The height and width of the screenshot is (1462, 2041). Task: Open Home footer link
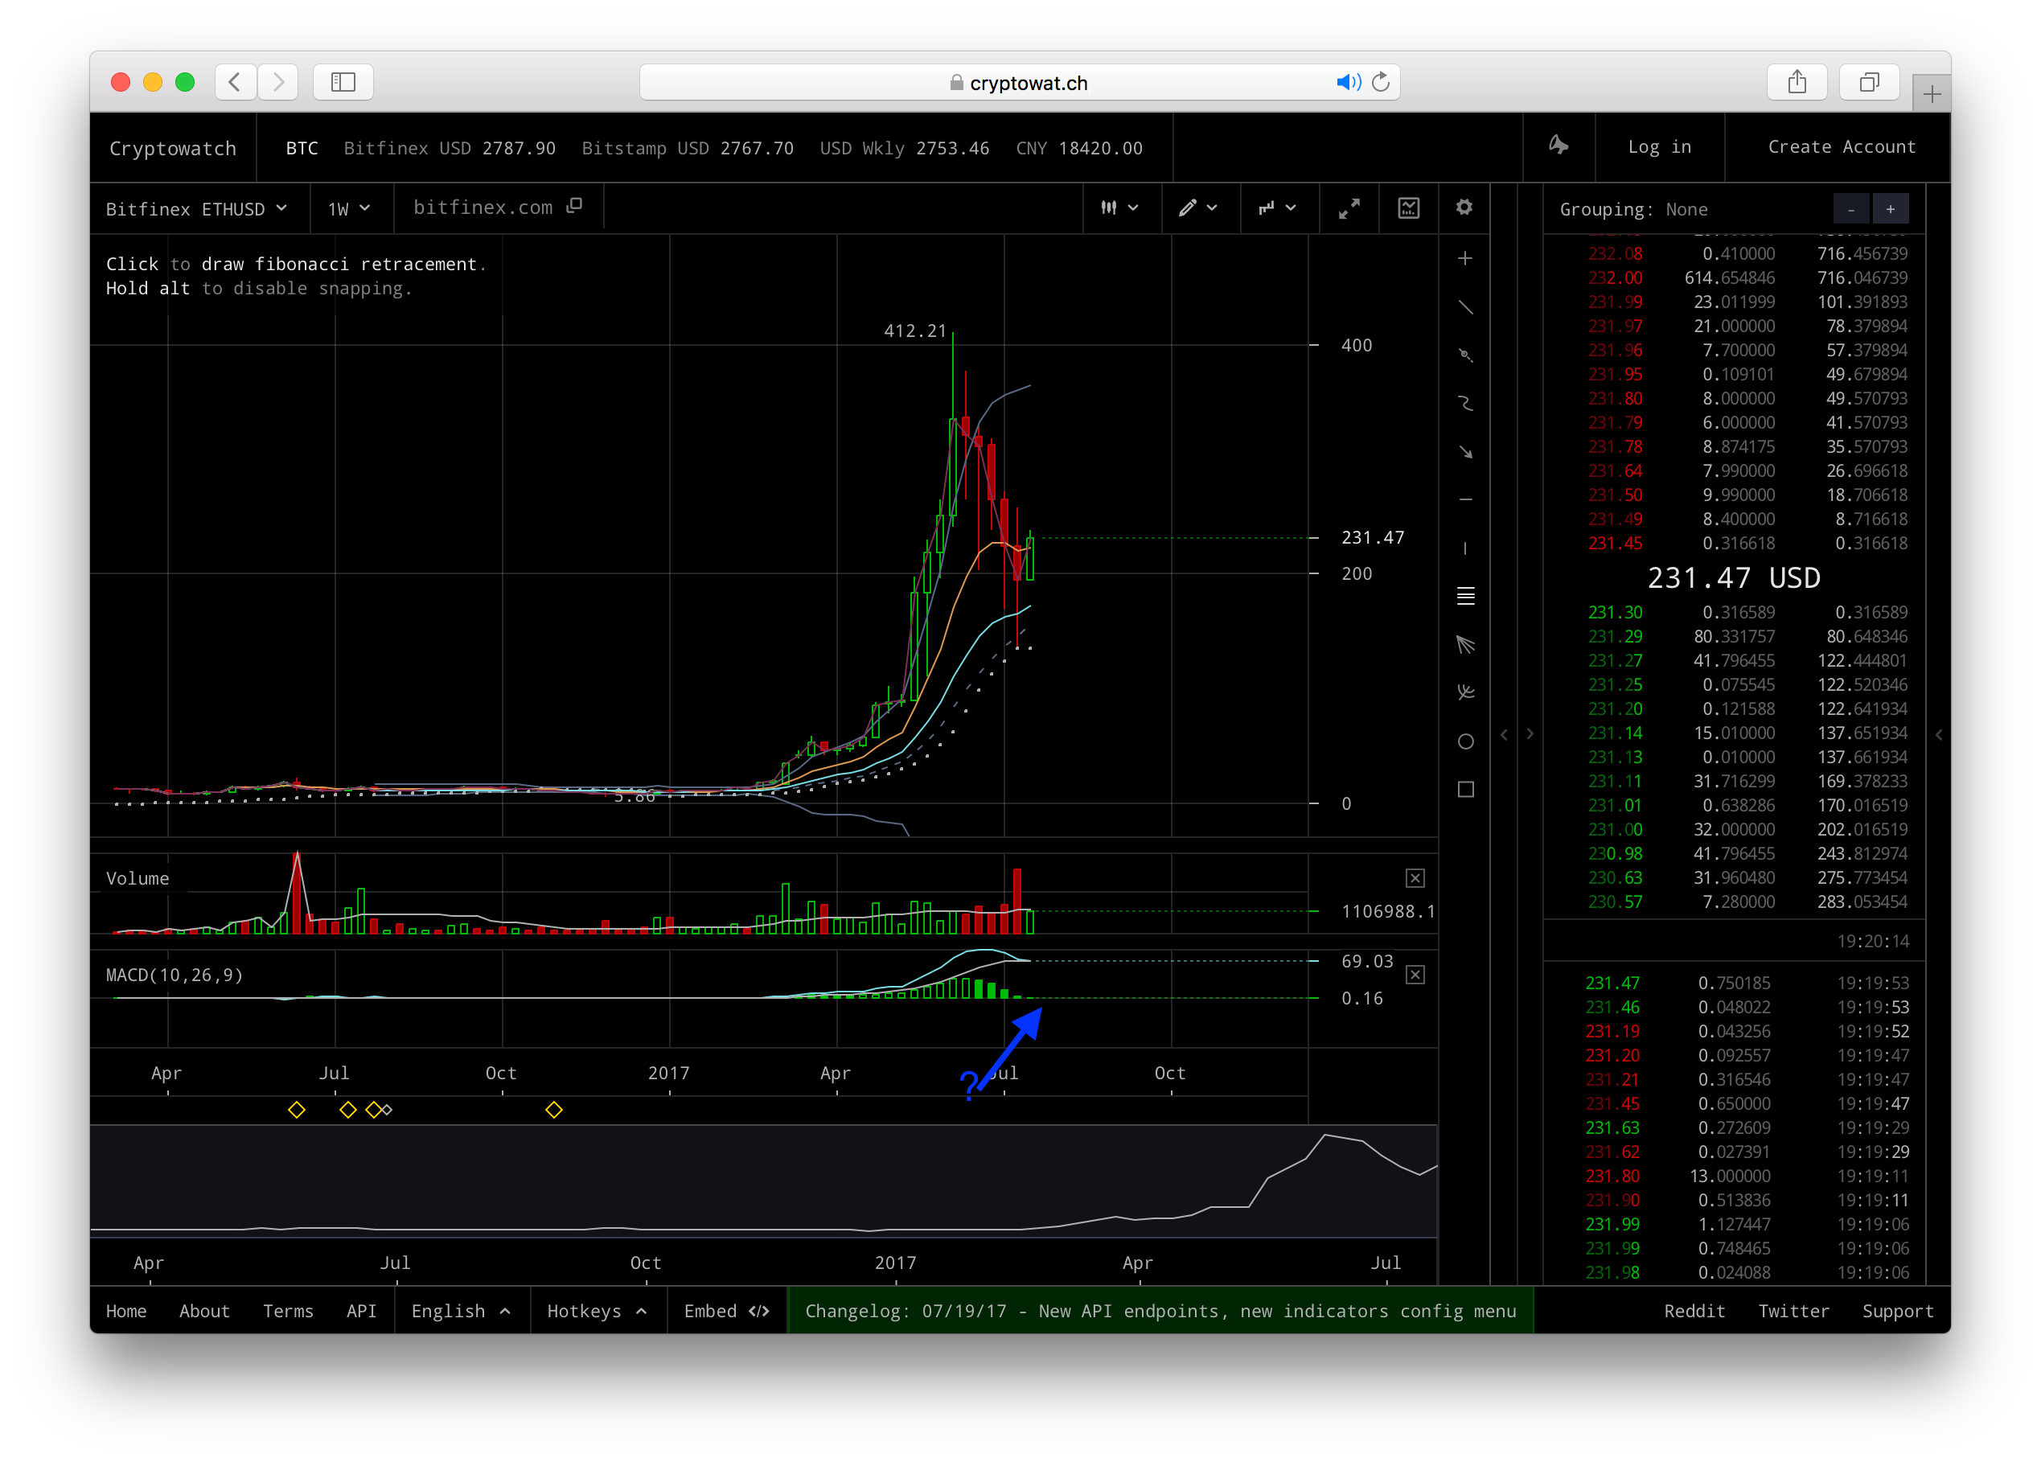[126, 1311]
